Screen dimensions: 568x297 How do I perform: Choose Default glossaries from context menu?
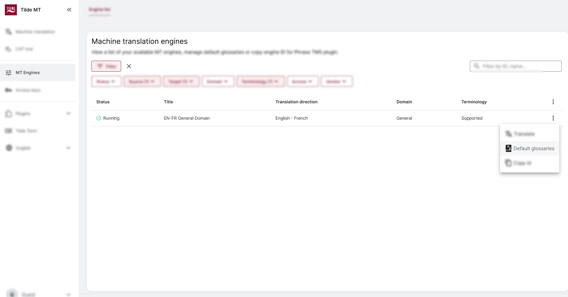(529, 148)
